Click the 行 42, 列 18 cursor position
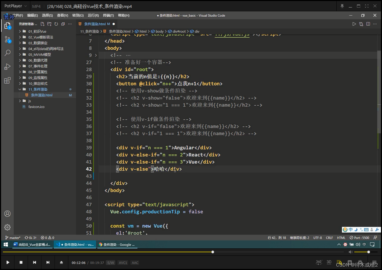Image resolution: width=382 pixels, height=270 pixels. click(x=277, y=238)
